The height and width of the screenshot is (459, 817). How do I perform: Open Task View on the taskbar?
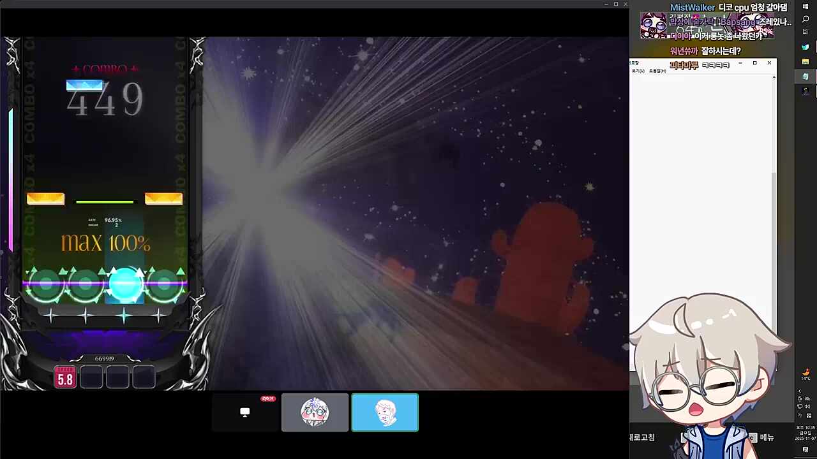[x=806, y=33]
